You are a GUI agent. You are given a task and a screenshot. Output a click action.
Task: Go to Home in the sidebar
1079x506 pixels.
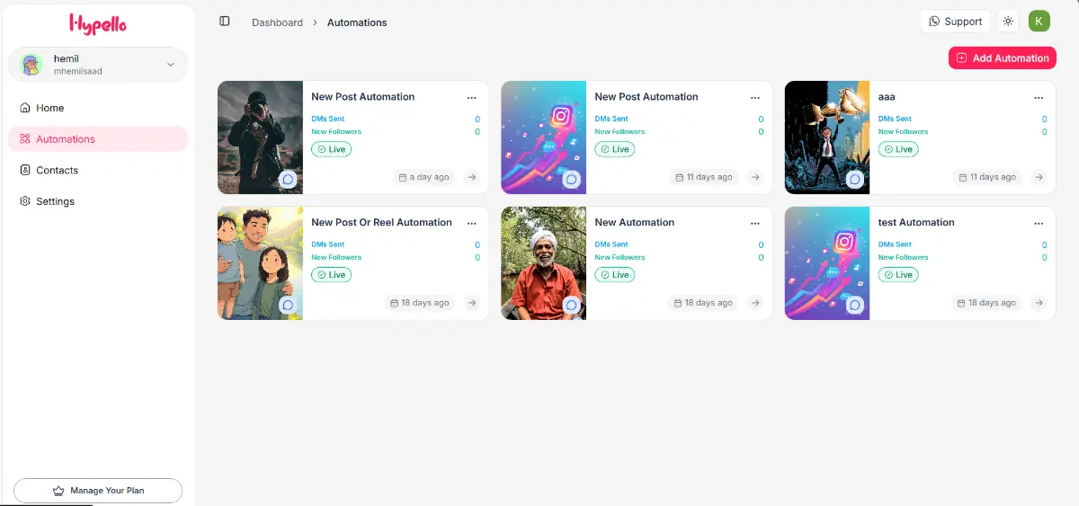pos(50,108)
